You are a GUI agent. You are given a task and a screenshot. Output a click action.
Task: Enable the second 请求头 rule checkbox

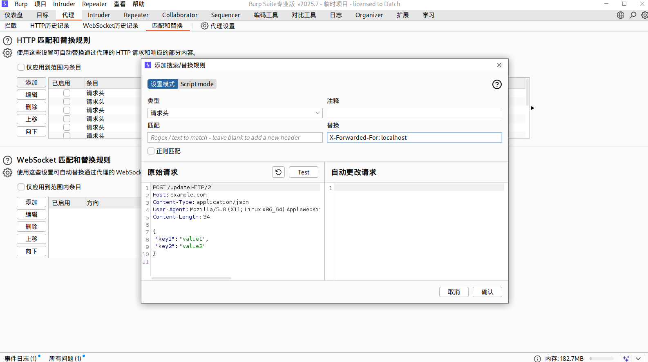pos(67,101)
